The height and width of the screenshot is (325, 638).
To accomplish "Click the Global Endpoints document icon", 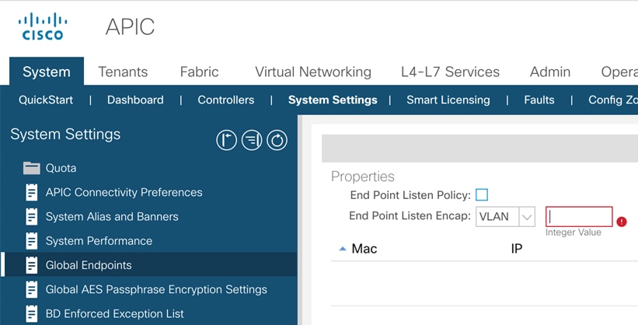I will click(x=32, y=265).
